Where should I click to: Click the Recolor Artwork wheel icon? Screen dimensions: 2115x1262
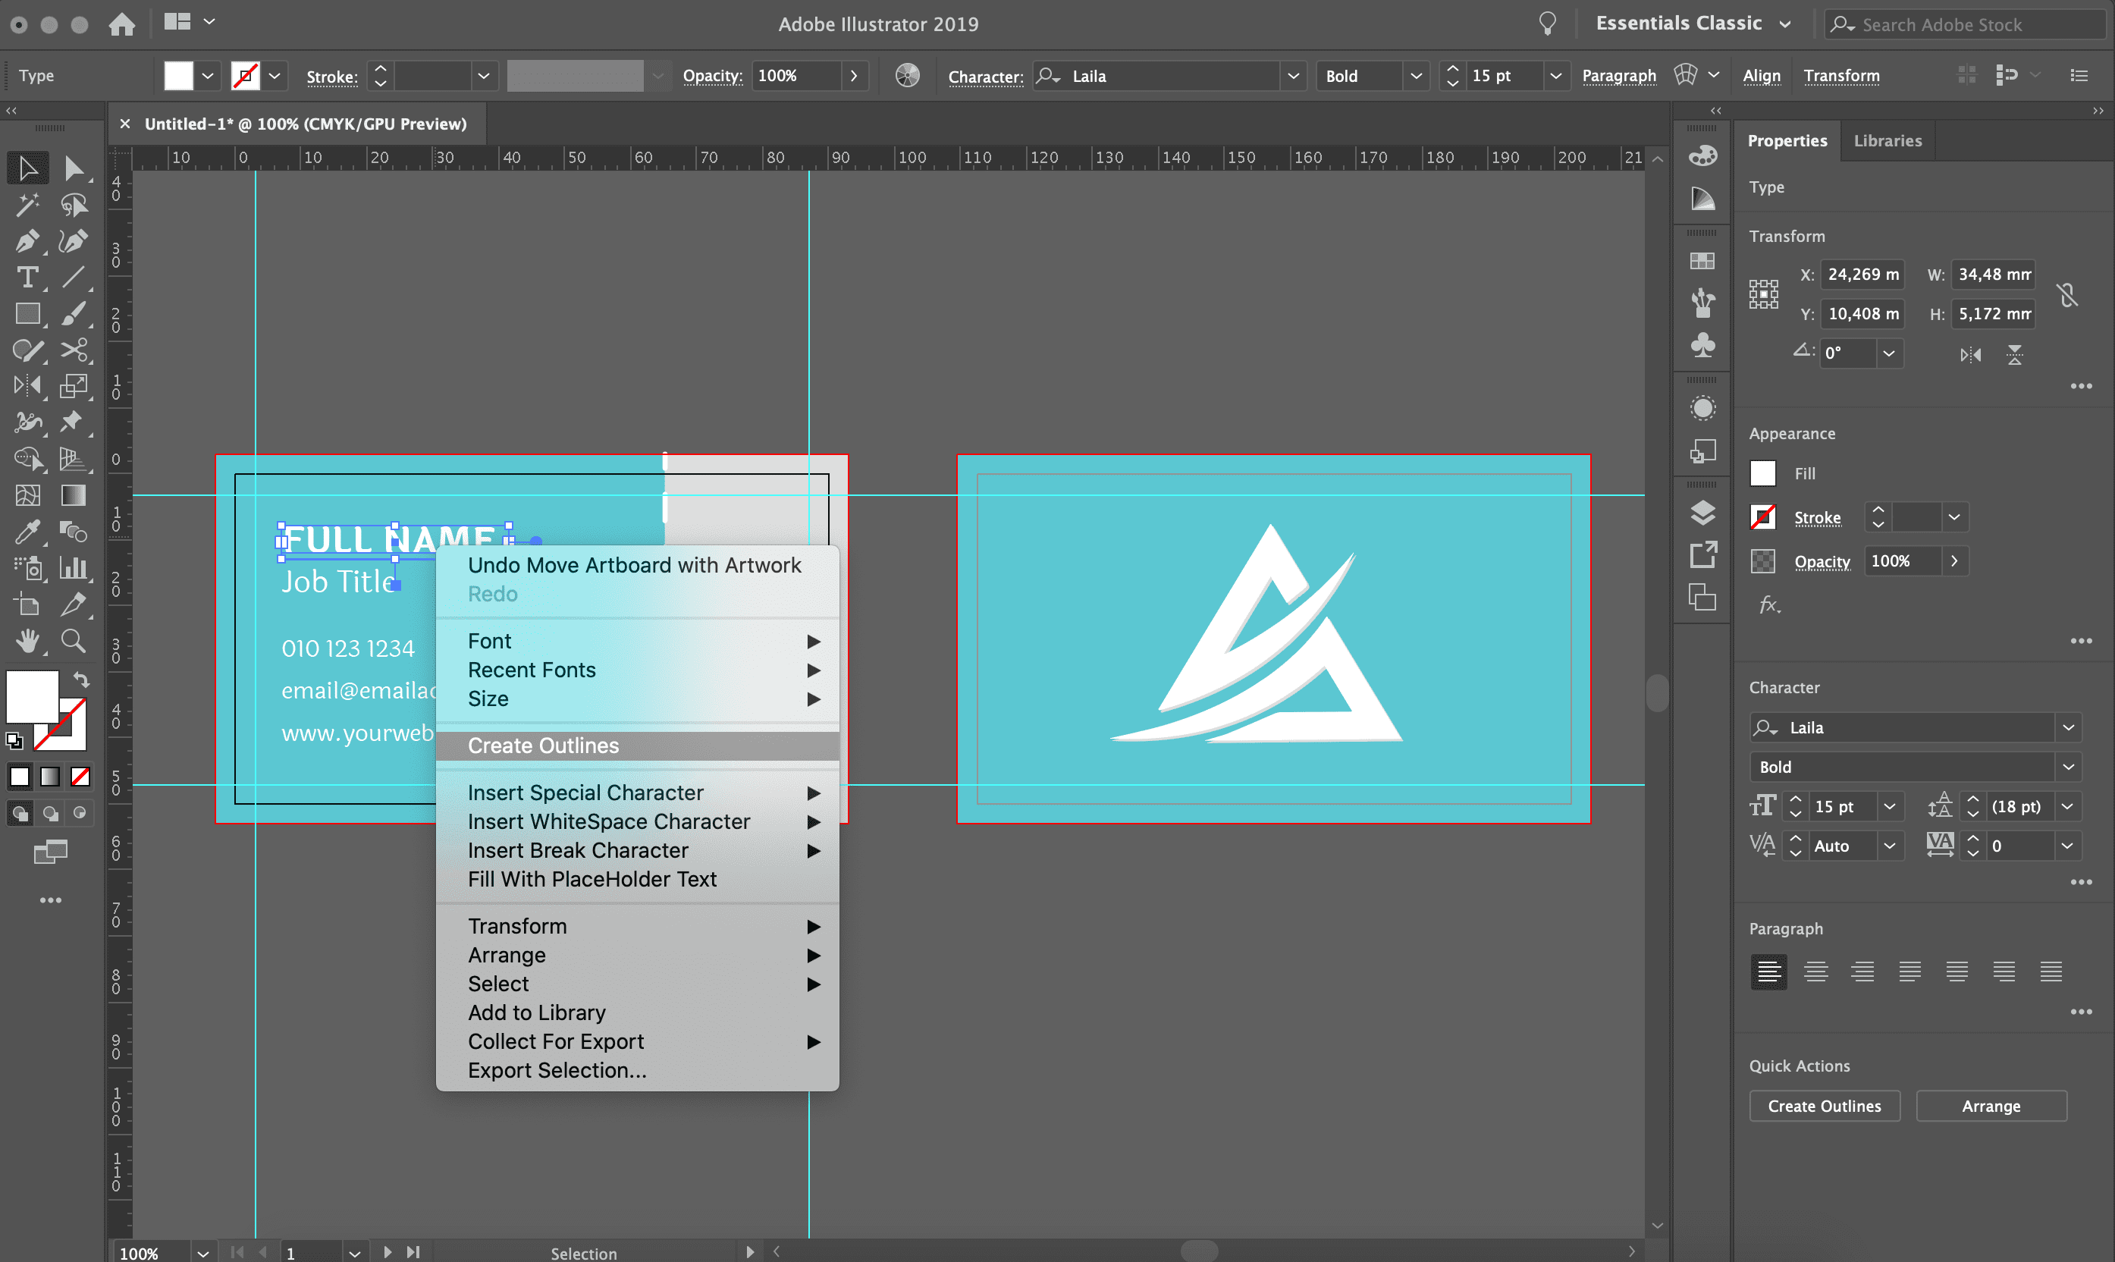click(x=908, y=76)
